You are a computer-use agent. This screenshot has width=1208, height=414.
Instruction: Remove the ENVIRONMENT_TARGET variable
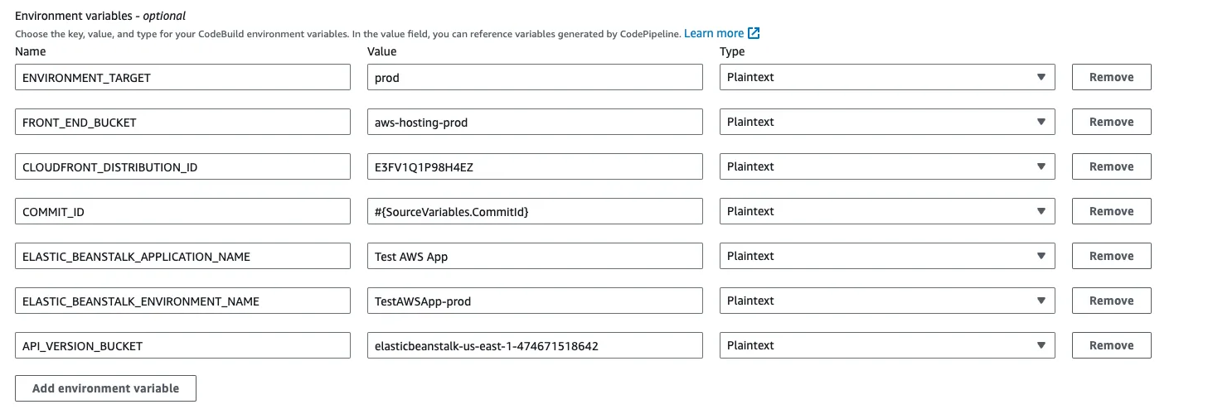click(1111, 77)
